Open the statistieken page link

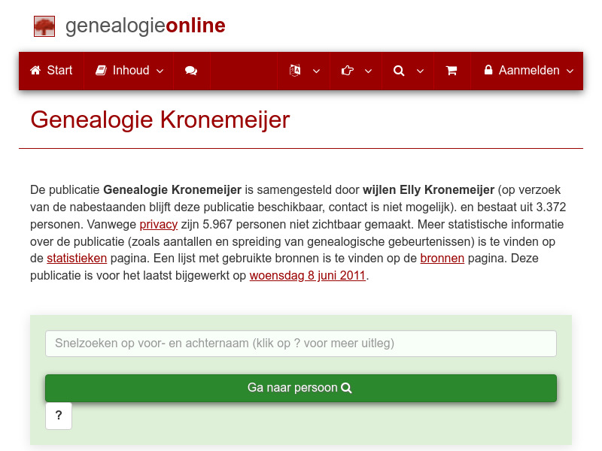click(x=77, y=258)
